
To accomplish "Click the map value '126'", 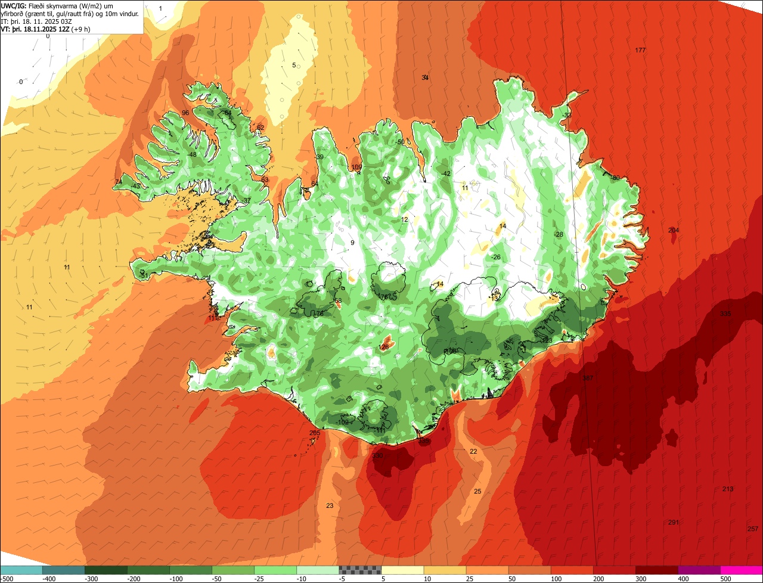I will [384, 347].
